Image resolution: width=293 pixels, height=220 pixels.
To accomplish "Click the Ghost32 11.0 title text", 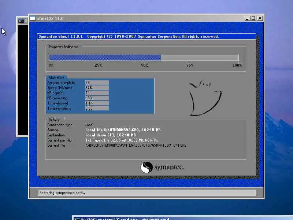I will click(50, 18).
